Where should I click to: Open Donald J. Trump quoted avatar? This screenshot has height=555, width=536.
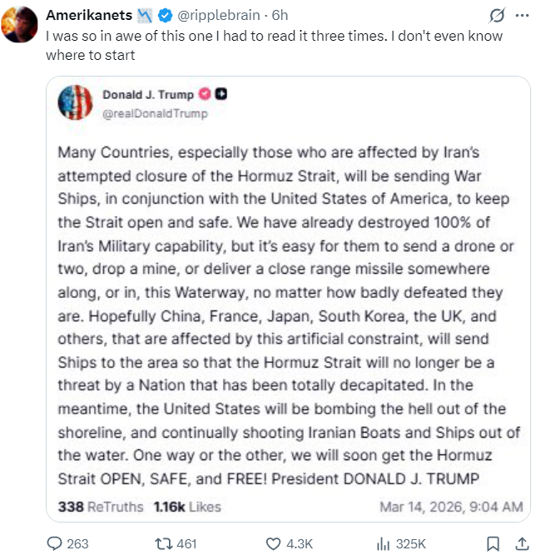click(74, 102)
